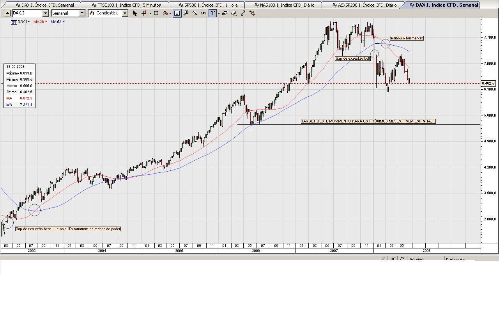
Task: Click 'acabou o bullmarket' annotation label
Action: pos(407,38)
